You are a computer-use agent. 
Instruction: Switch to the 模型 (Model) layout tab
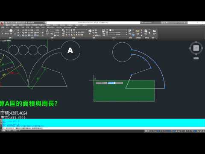pyautogui.click(x=4, y=130)
